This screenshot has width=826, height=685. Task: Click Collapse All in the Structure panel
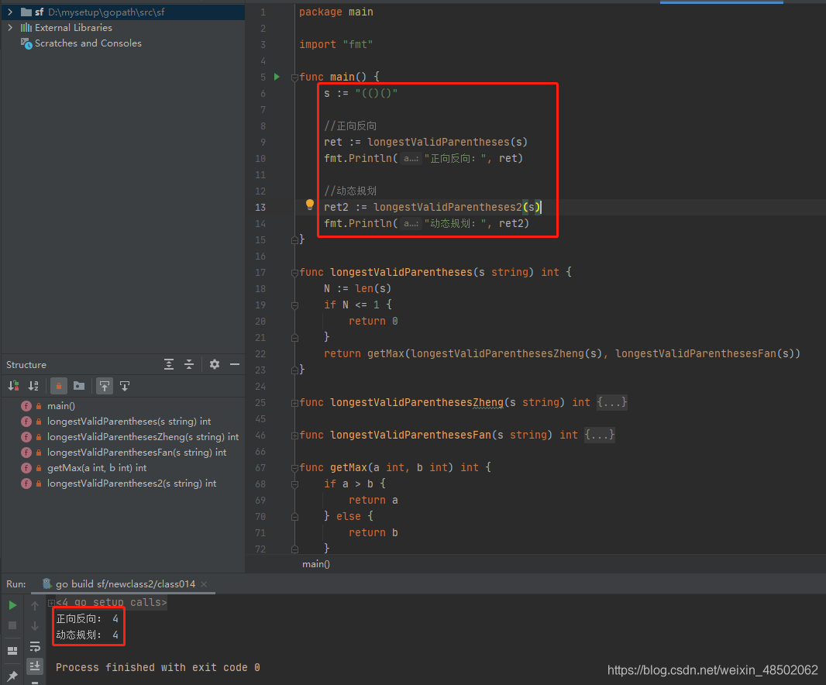pyautogui.click(x=188, y=364)
